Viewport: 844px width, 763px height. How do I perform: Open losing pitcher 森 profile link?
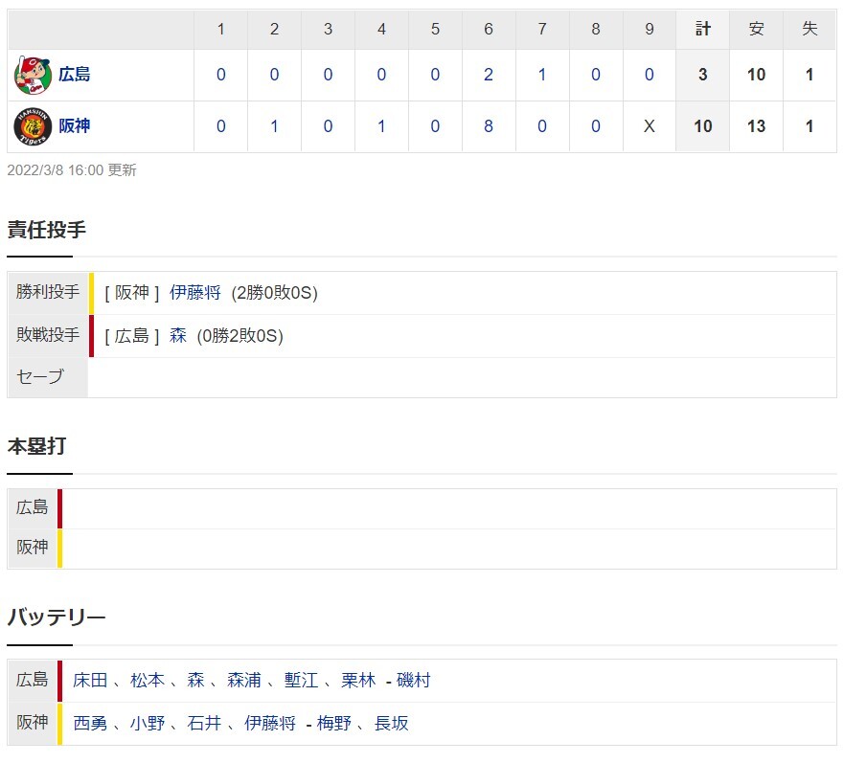pyautogui.click(x=177, y=336)
